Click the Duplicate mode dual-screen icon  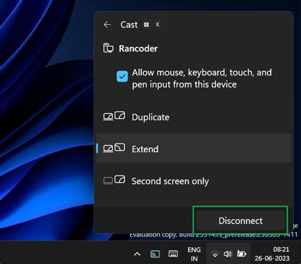[114, 116]
